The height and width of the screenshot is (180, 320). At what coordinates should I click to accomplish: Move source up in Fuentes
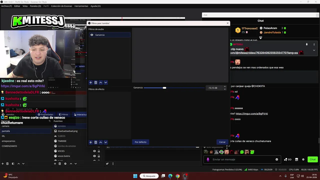tap(71, 164)
